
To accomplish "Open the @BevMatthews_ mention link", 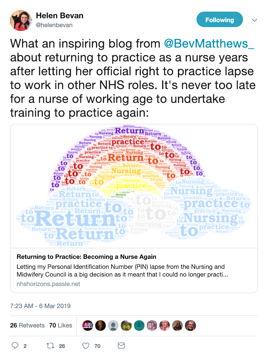I will (209, 44).
